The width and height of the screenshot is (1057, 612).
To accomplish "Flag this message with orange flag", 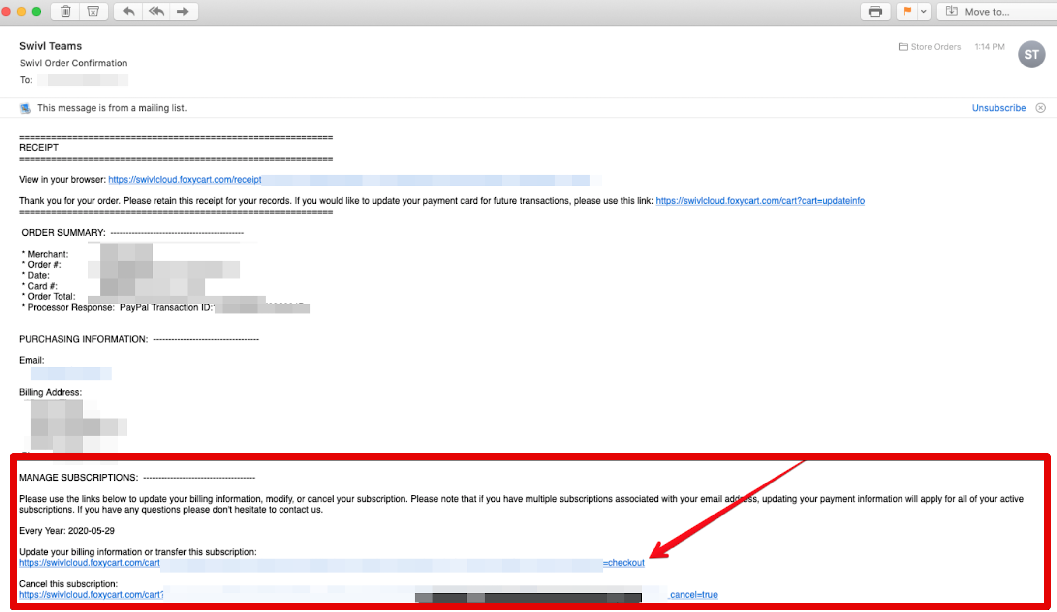I will pos(907,11).
